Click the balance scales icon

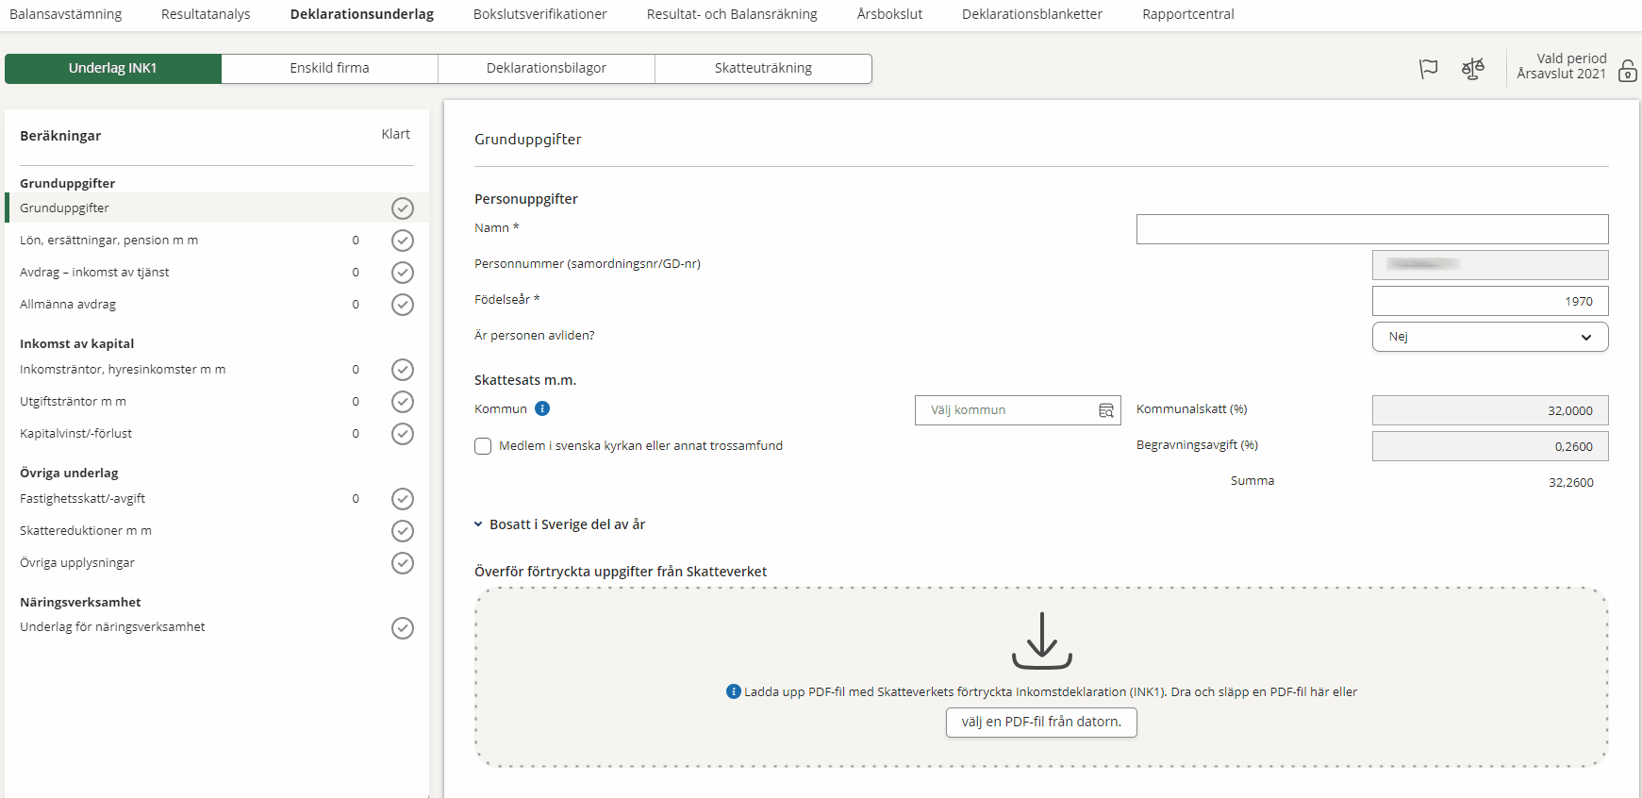pyautogui.click(x=1472, y=69)
